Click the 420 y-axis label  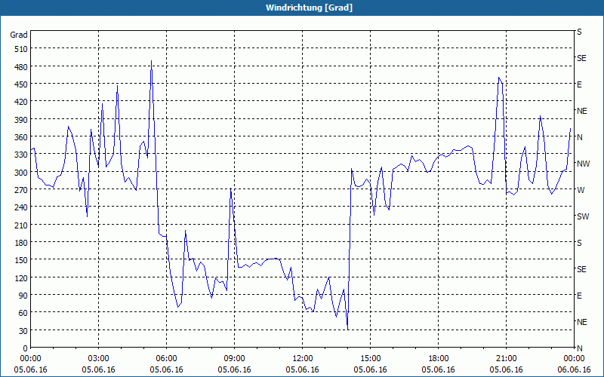tap(21, 102)
